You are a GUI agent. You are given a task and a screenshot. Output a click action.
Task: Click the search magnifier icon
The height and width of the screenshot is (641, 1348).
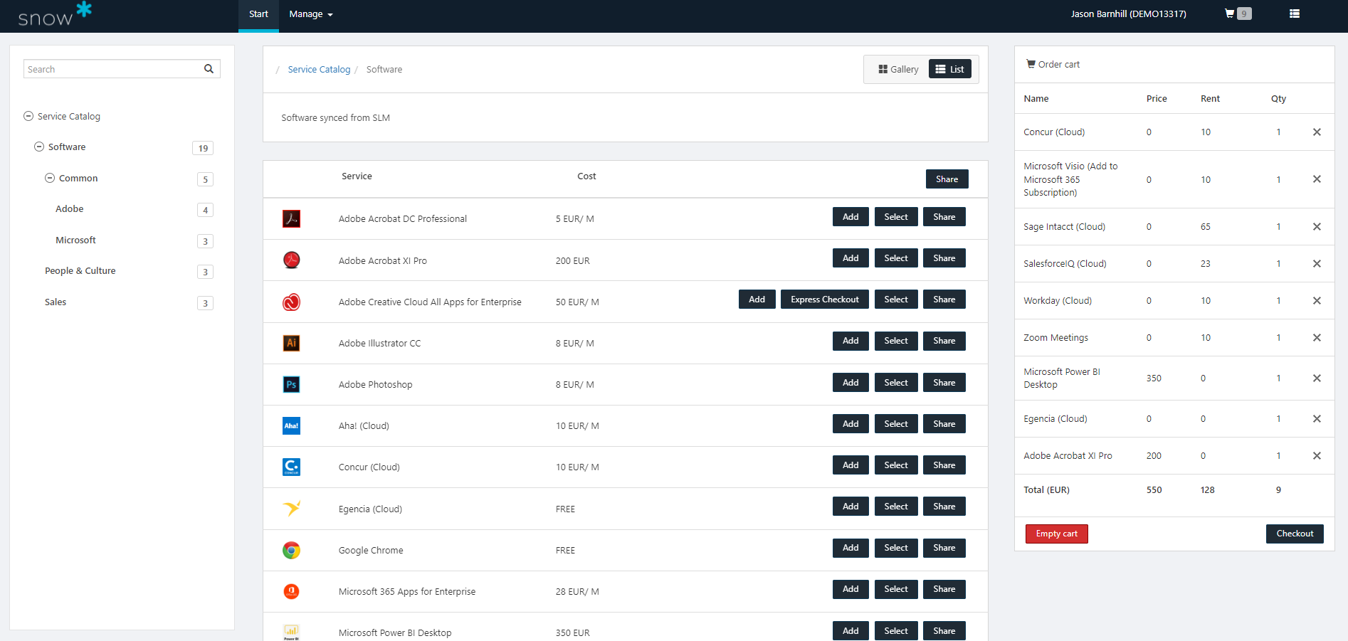pyautogui.click(x=209, y=69)
